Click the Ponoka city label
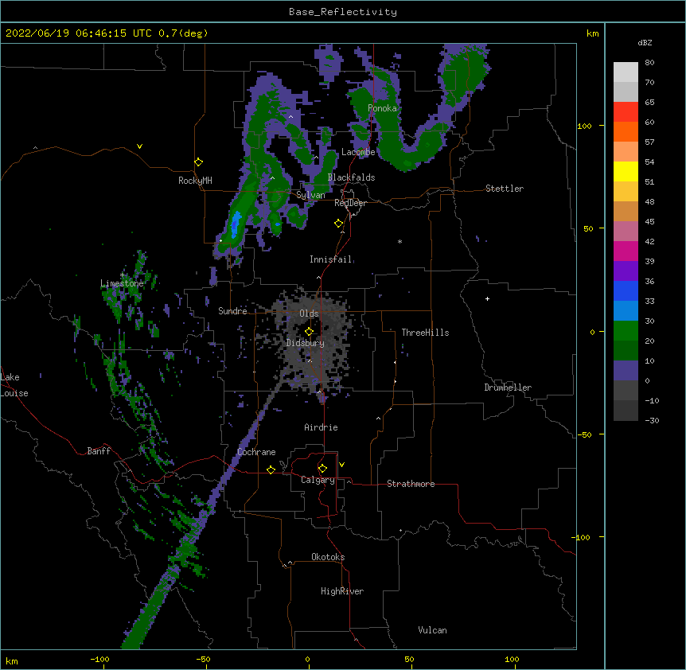The height and width of the screenshot is (670, 686). [x=382, y=108]
